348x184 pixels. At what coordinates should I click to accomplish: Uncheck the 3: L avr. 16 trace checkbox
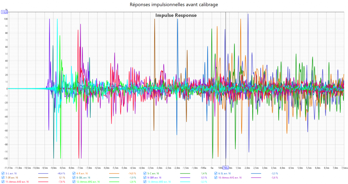point(3,173)
